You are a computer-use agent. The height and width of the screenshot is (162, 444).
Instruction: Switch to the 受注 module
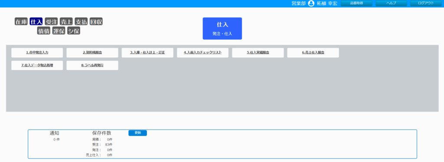[51, 22]
